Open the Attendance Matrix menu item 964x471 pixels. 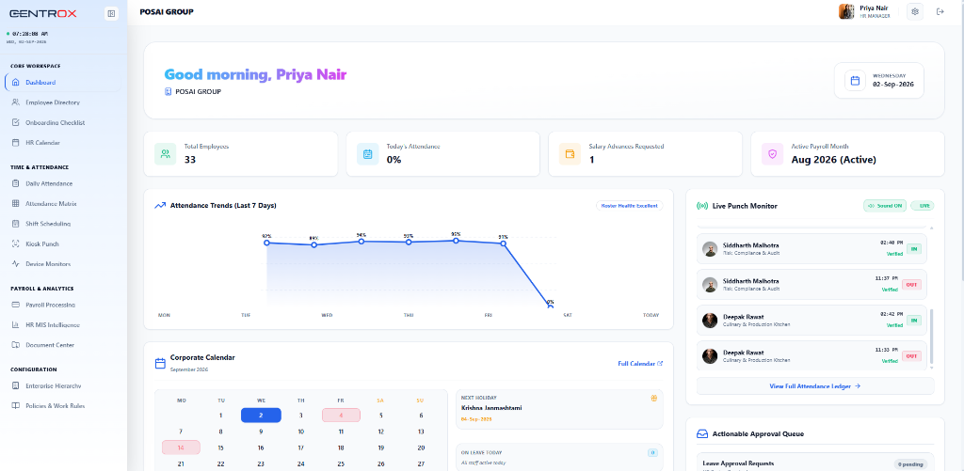(63, 203)
